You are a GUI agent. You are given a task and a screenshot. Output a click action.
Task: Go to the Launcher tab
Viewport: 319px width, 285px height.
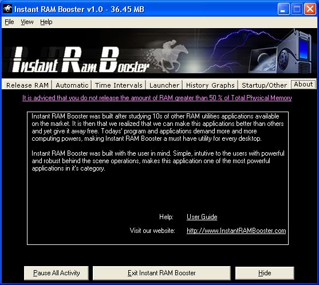point(164,85)
